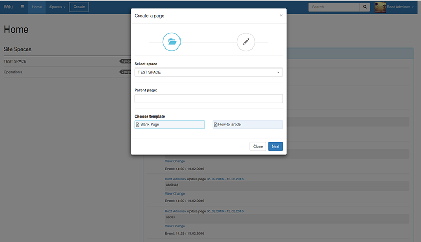This screenshot has height=242, width=421.
Task: Click the pencil edit step icon
Action: pos(246,42)
